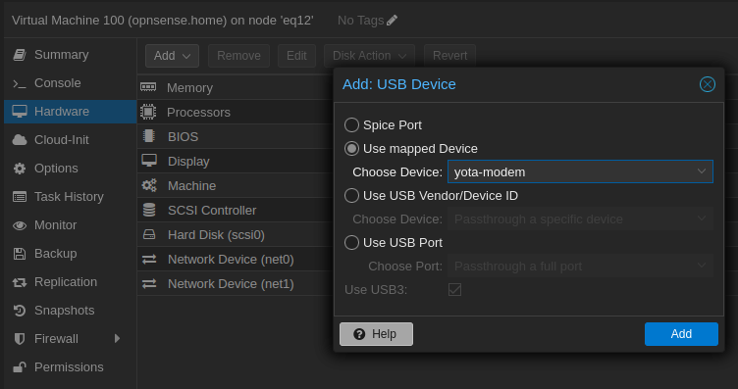Image resolution: width=738 pixels, height=389 pixels.
Task: Click the SCSI Controller database icon
Action: click(x=149, y=210)
